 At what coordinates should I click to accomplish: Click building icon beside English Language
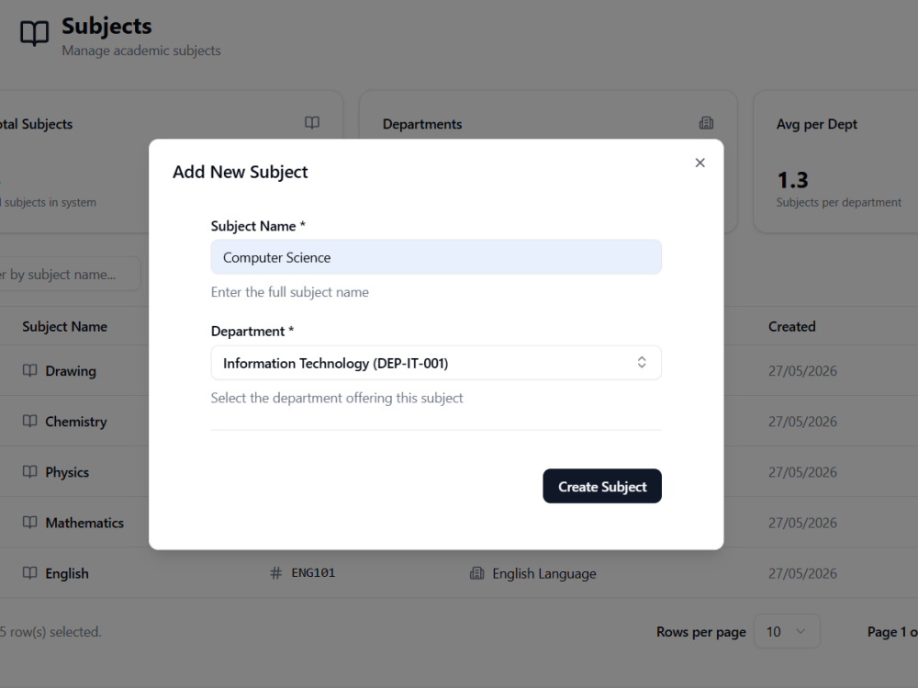[477, 573]
